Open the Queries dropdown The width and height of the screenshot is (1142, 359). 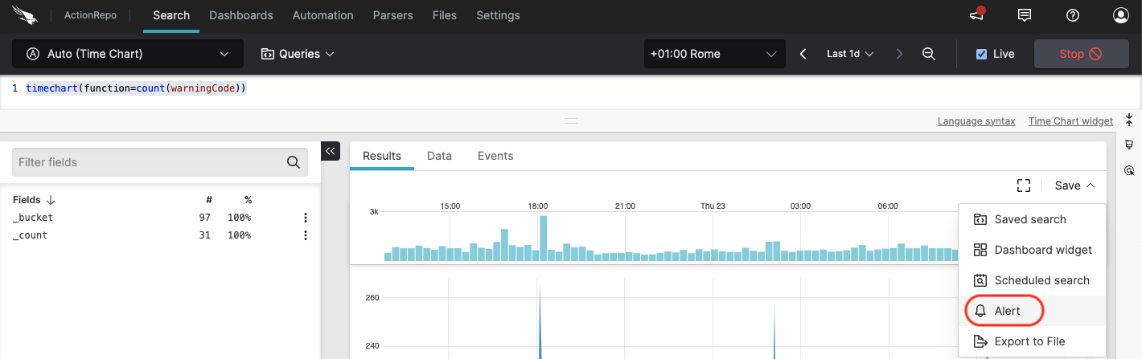click(x=298, y=54)
